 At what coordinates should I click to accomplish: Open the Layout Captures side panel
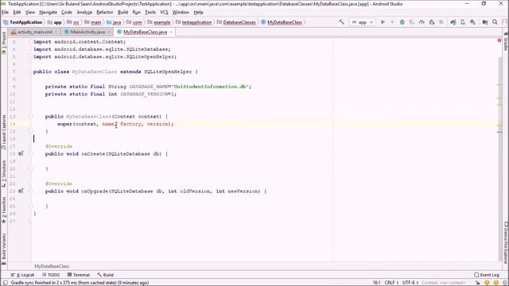pos(3,132)
